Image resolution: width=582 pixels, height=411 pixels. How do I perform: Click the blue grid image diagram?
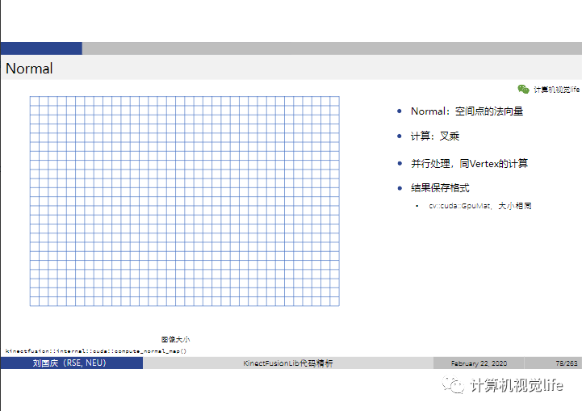[x=185, y=201]
